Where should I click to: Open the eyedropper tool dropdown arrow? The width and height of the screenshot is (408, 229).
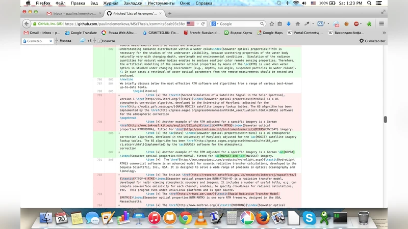[313, 23]
